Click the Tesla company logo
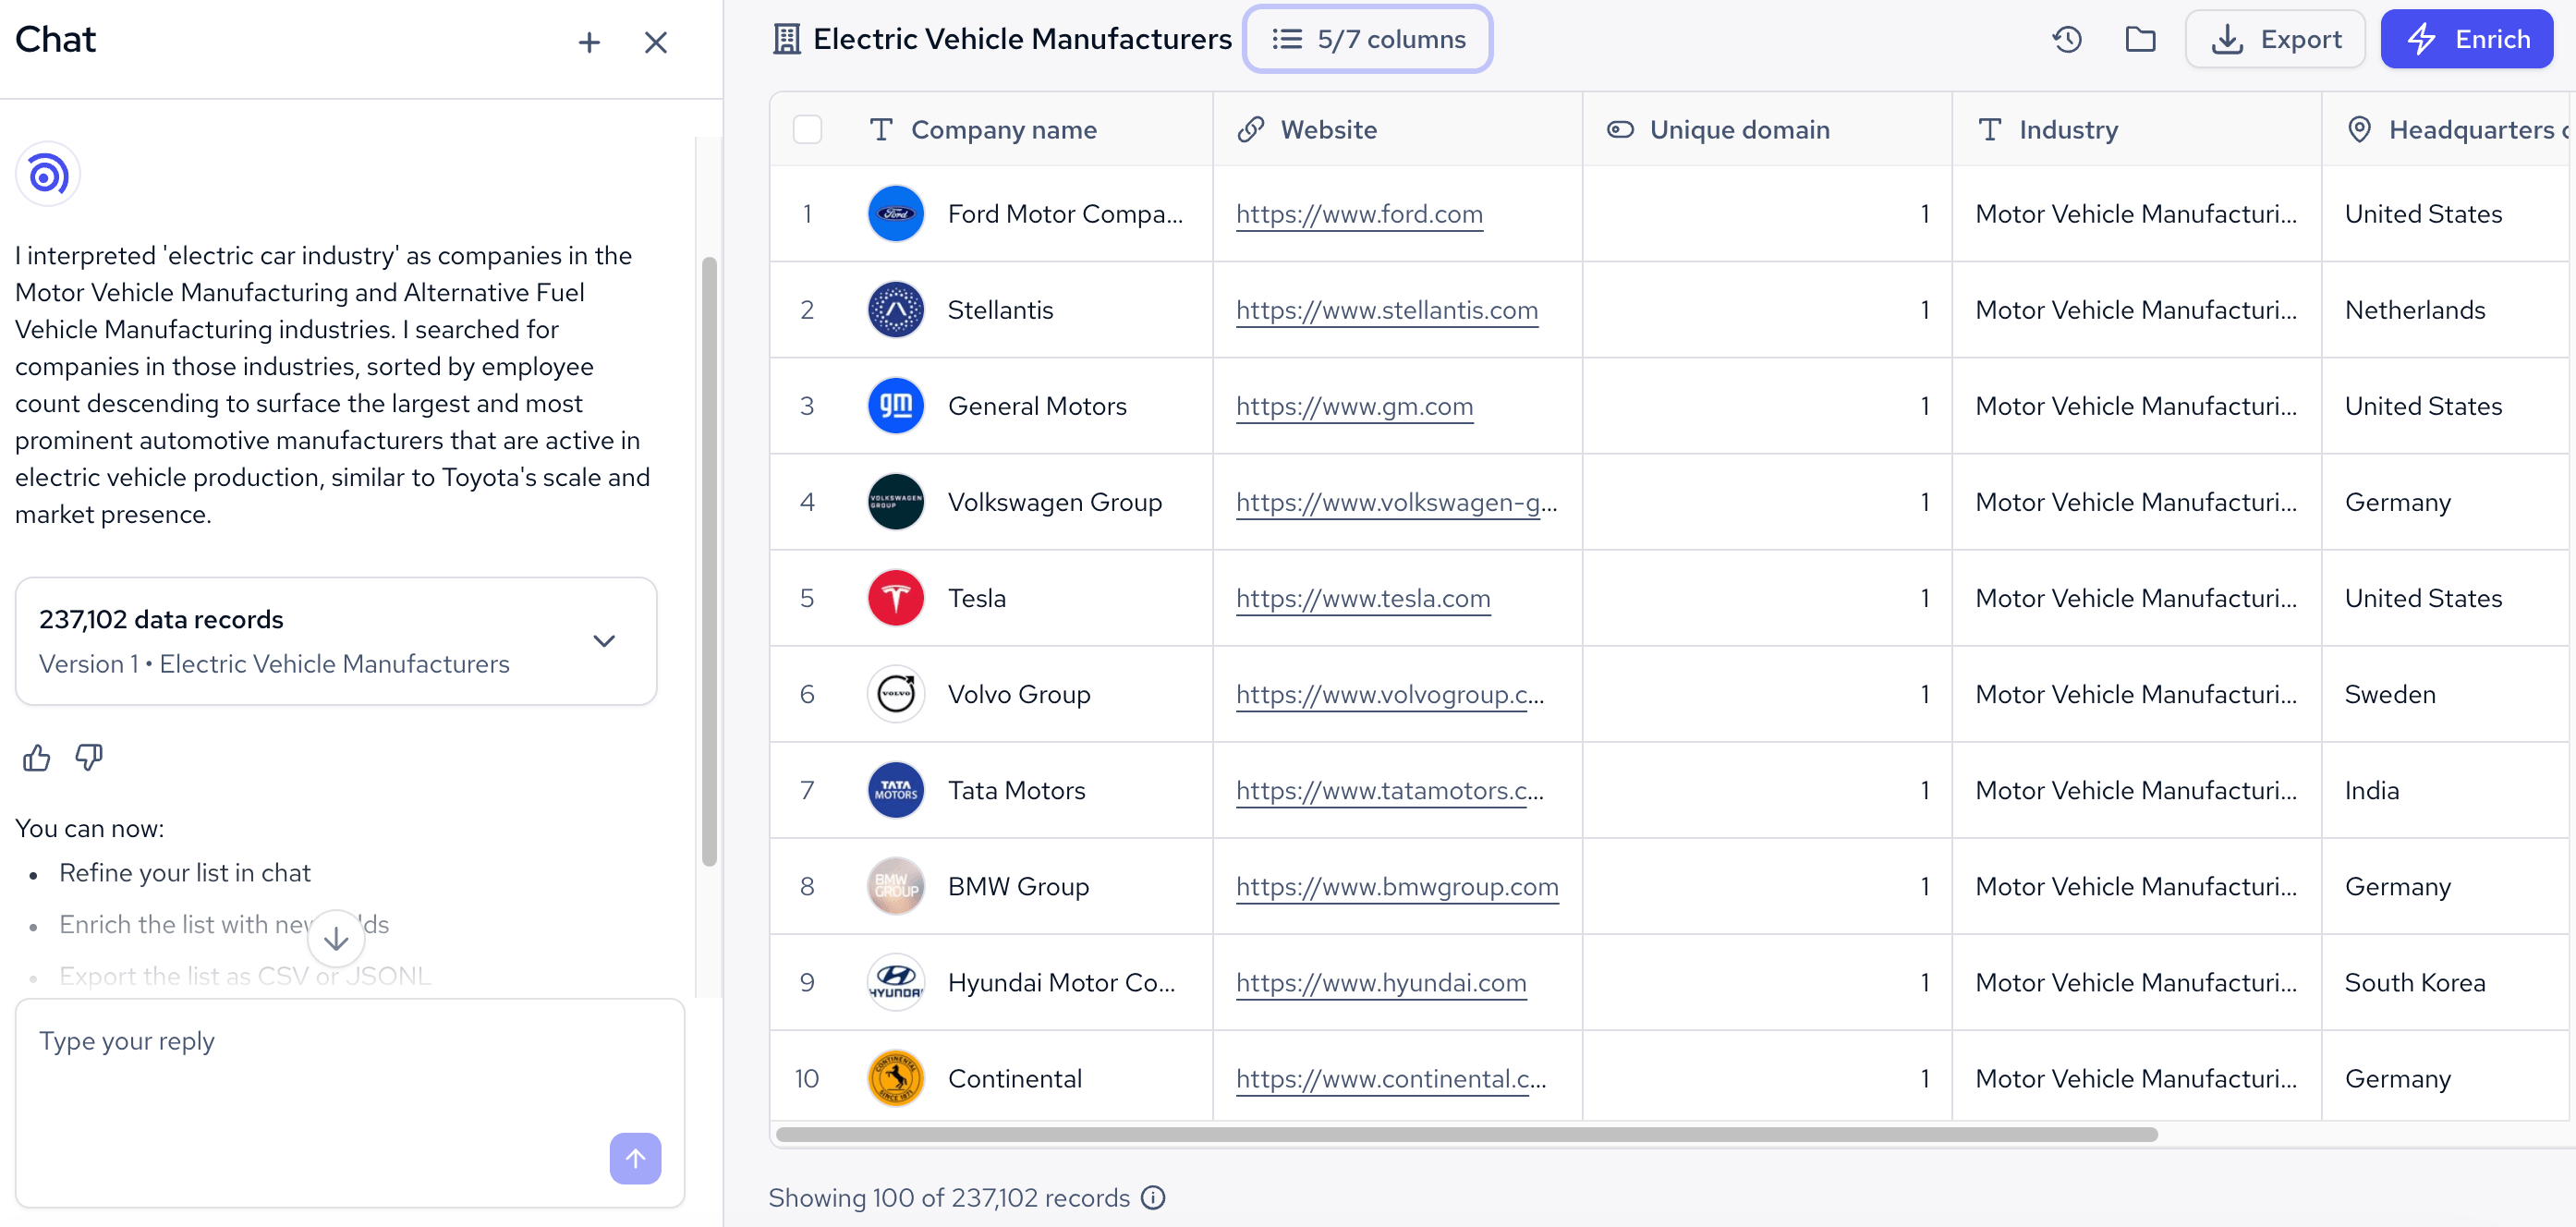 [x=895, y=598]
